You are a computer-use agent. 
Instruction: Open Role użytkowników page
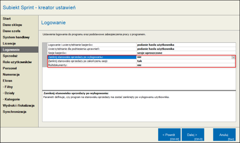[x=17, y=62]
